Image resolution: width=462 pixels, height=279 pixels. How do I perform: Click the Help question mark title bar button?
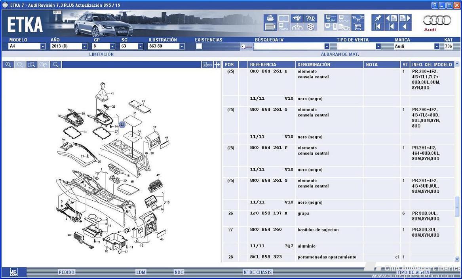(x=435, y=5)
